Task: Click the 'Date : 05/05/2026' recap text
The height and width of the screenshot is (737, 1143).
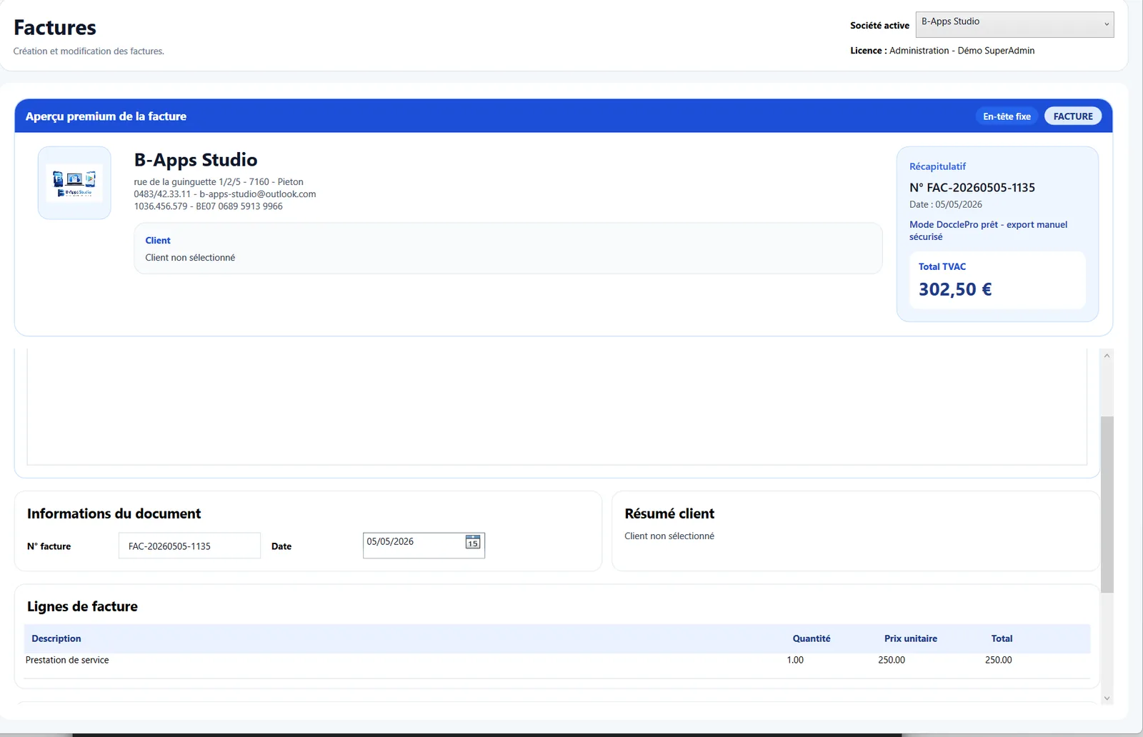Action: click(946, 204)
